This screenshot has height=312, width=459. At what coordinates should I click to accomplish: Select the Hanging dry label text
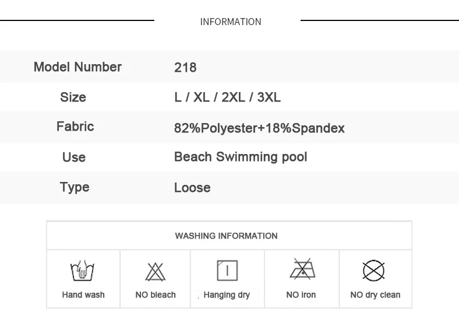tap(227, 295)
